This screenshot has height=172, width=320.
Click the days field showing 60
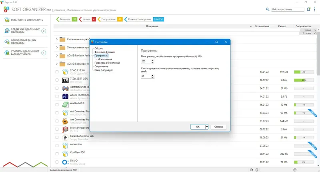tap(146, 76)
